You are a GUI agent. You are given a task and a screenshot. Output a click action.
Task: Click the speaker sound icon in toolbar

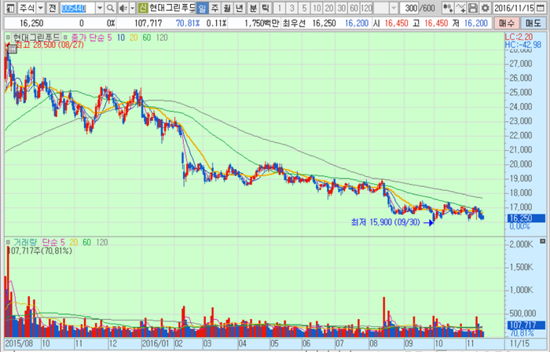[121, 8]
